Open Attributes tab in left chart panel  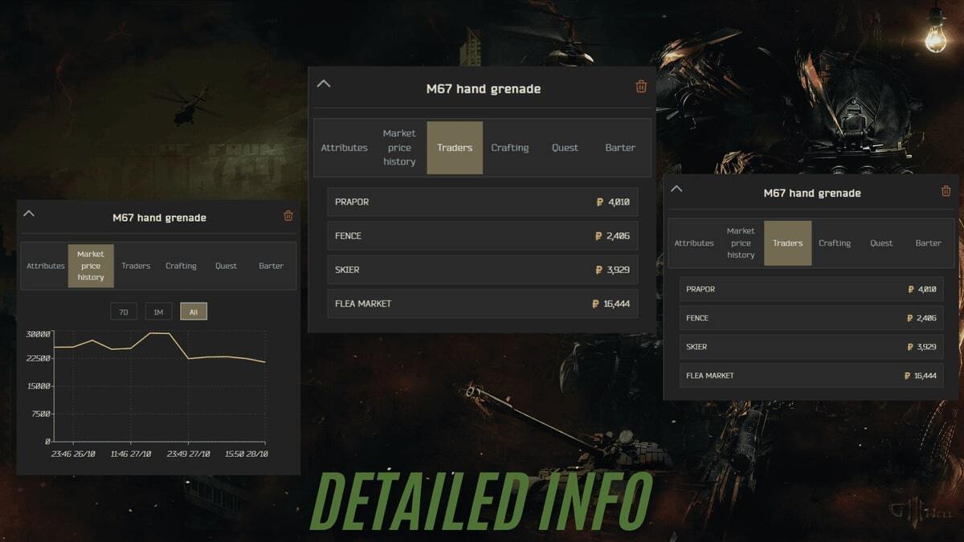[x=46, y=266]
